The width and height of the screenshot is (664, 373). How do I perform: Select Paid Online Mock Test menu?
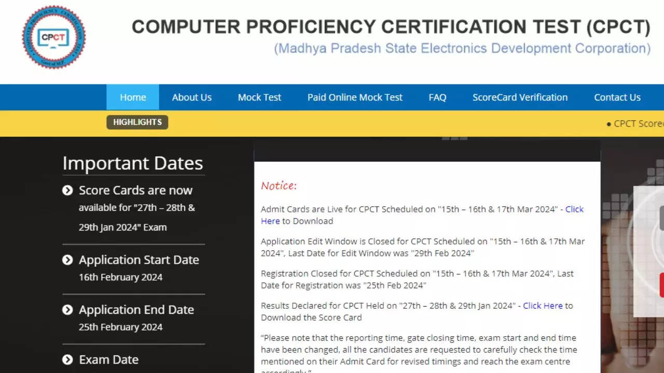[355, 97]
